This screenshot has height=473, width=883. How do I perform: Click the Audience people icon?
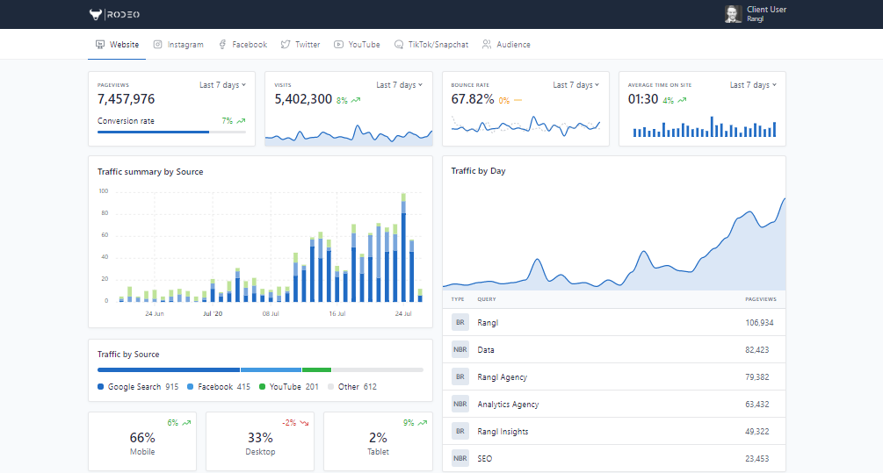point(487,45)
